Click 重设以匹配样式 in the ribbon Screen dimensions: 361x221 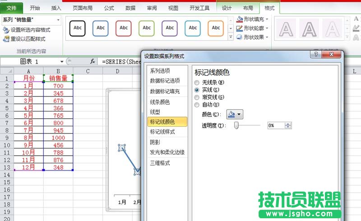24,39
